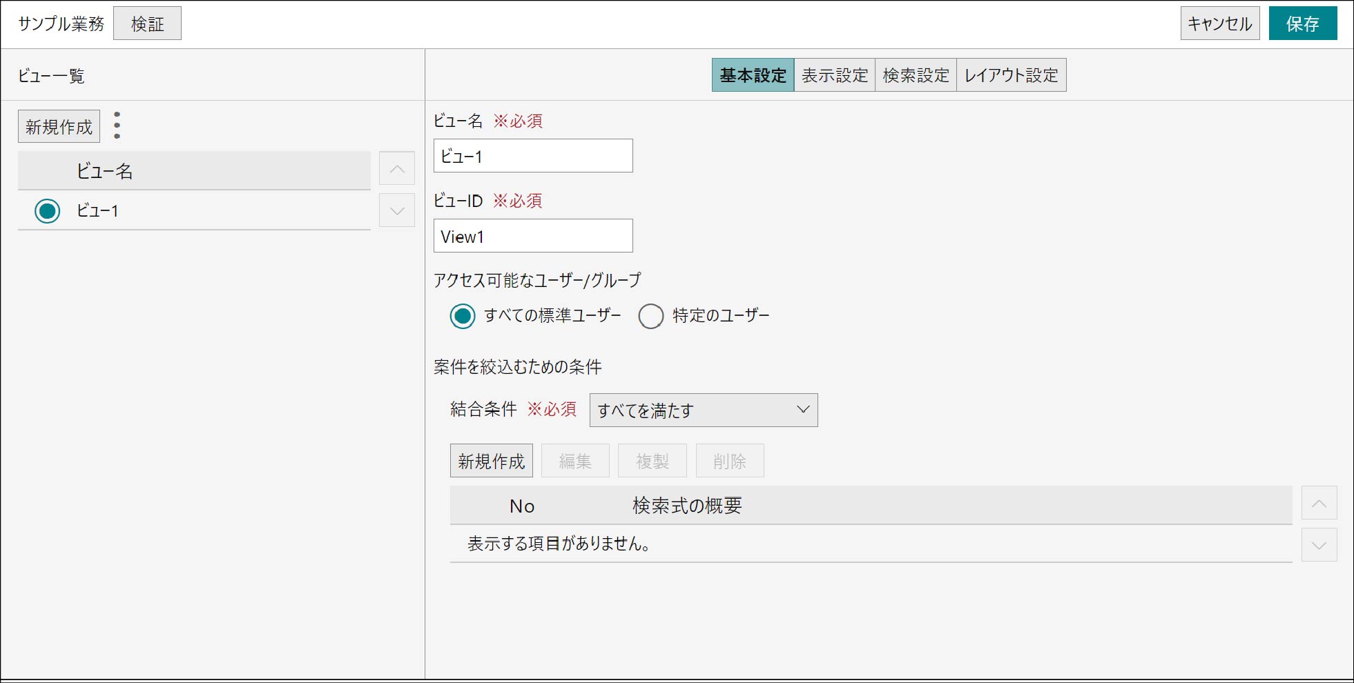Click the キャンセル button
1354x683 pixels.
(x=1220, y=23)
